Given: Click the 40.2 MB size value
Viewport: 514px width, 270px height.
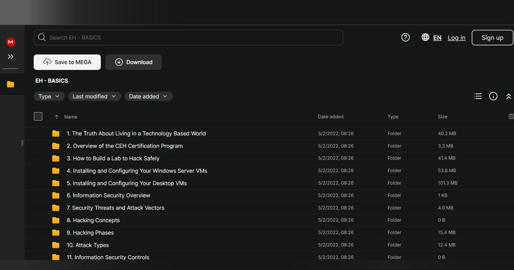Looking at the screenshot, I should [x=447, y=133].
